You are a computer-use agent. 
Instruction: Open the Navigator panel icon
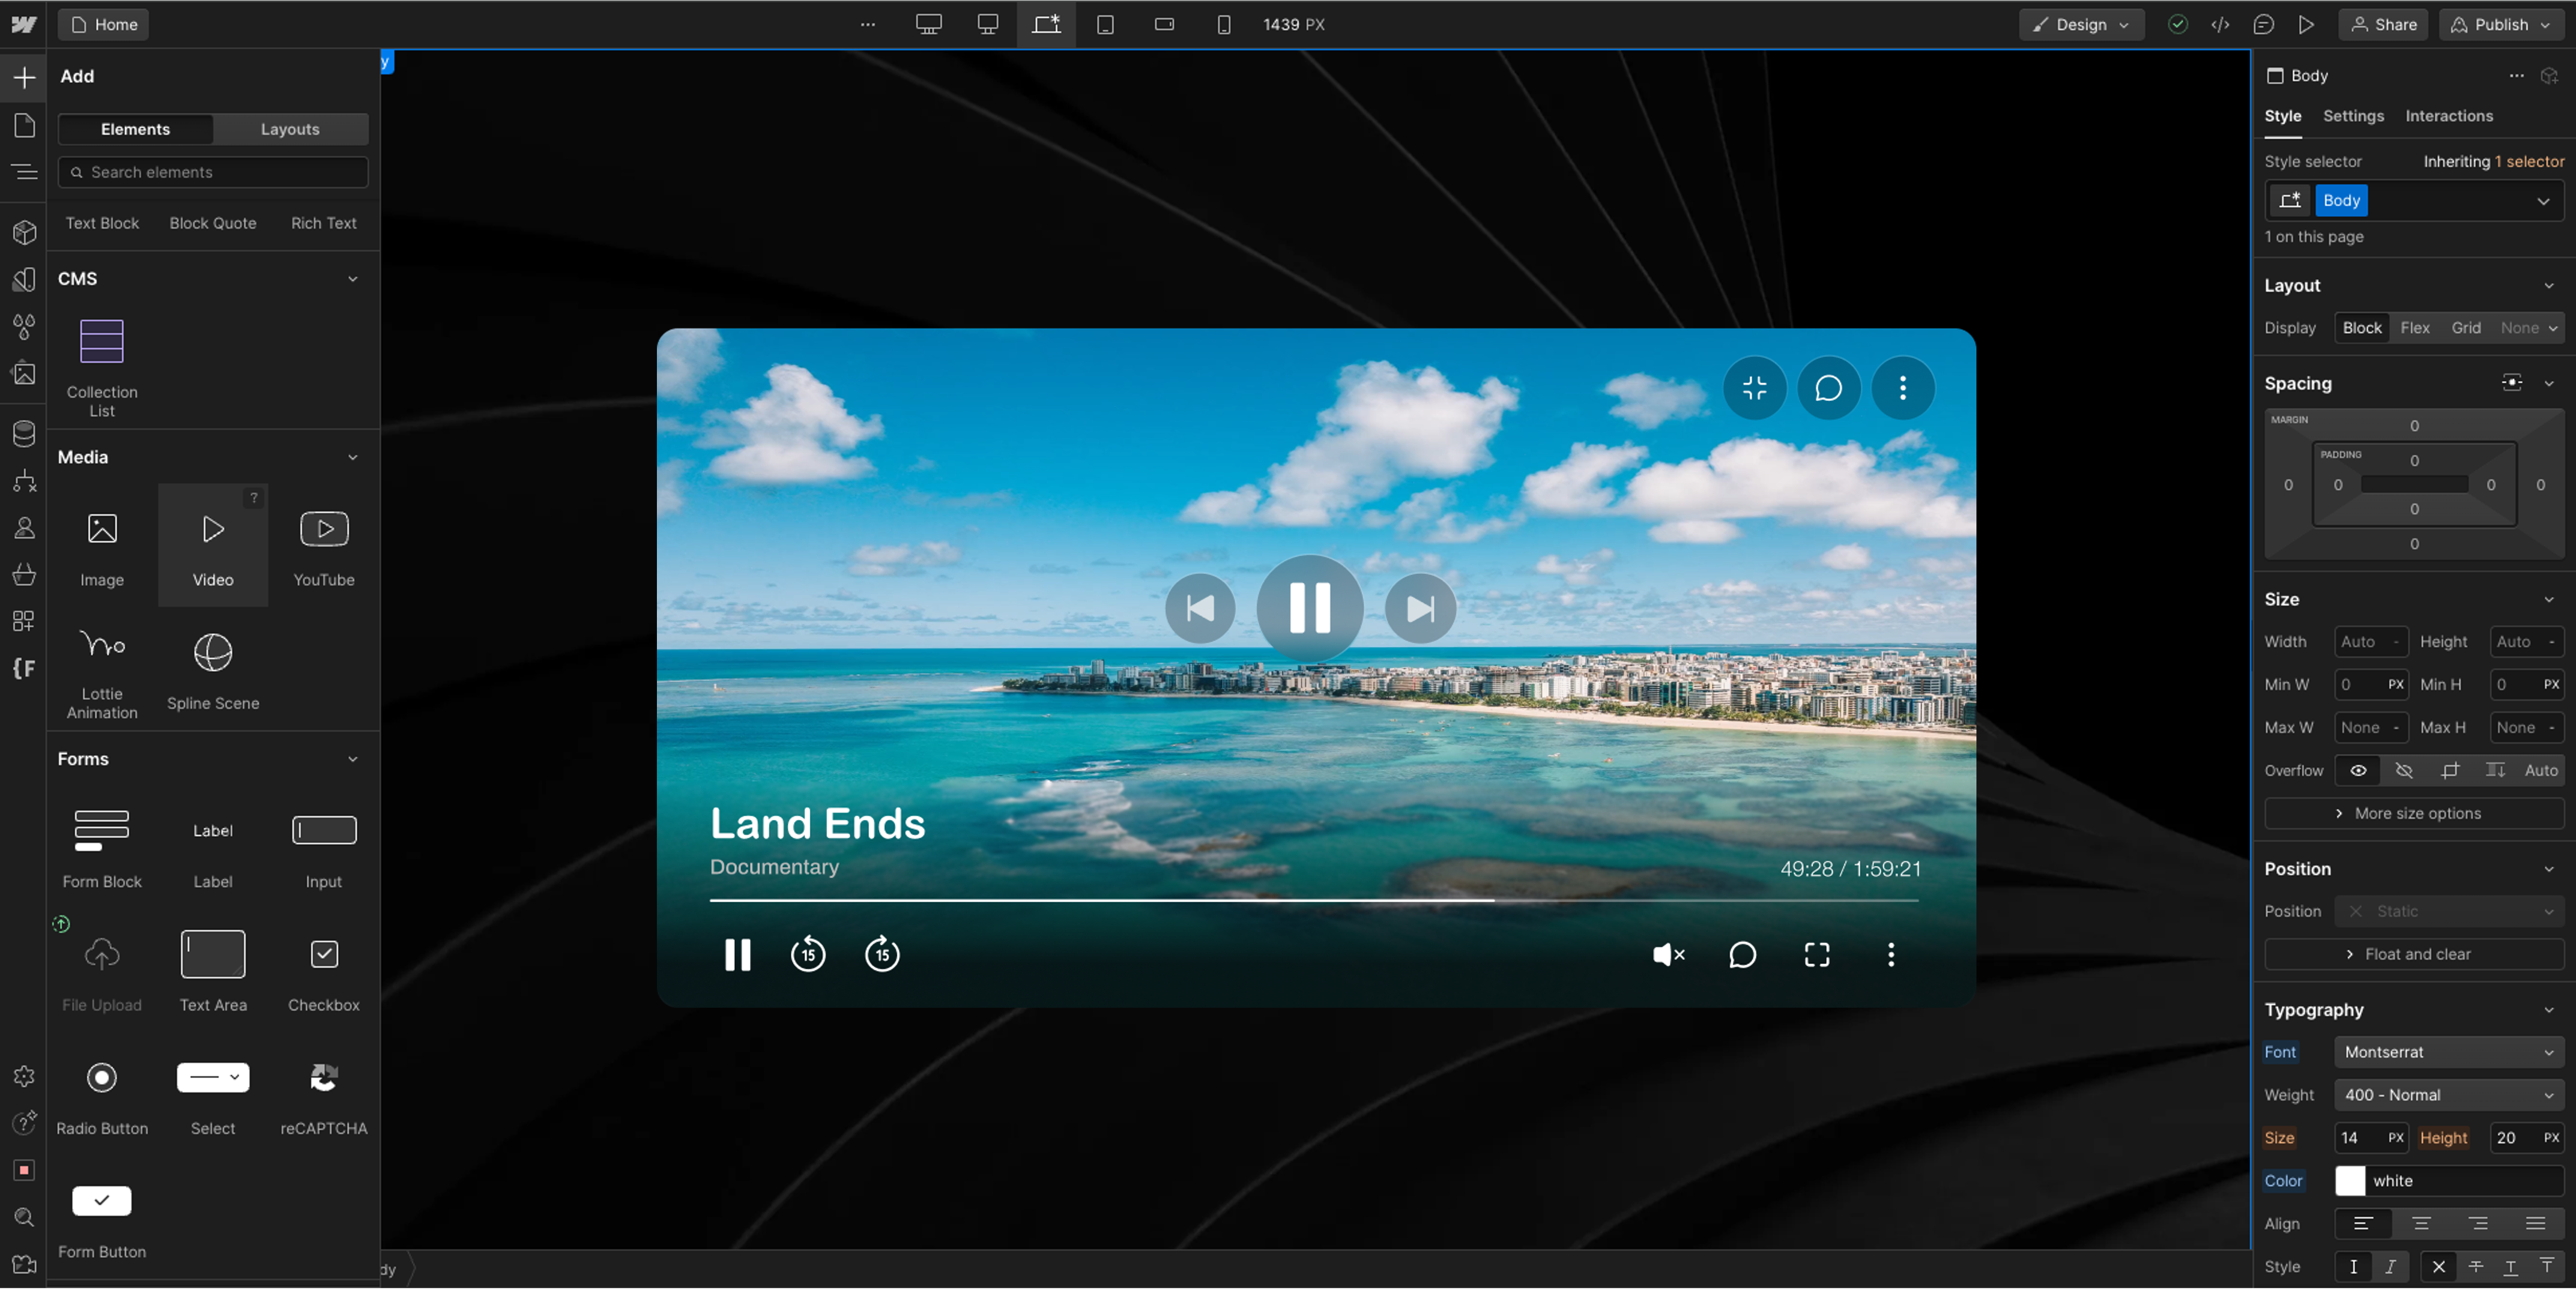(24, 173)
